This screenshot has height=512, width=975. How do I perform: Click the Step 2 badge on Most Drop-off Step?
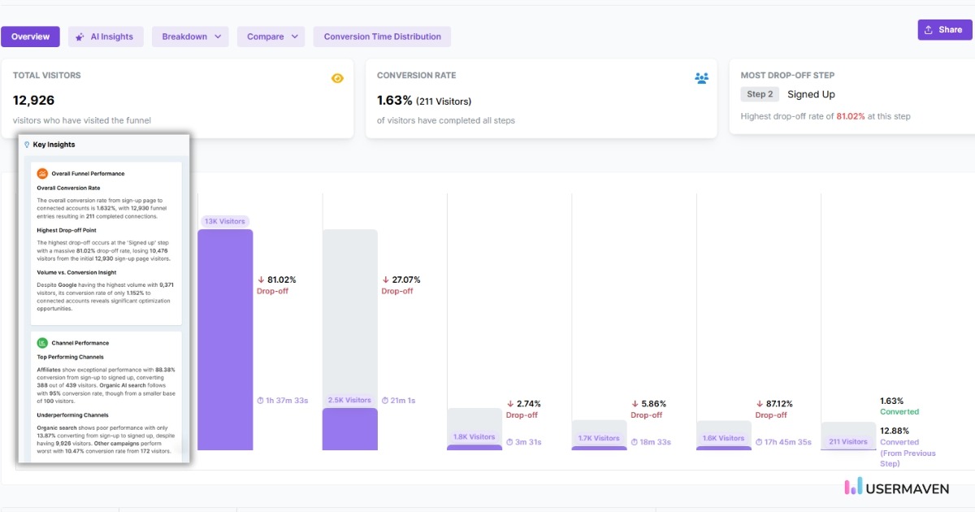(x=759, y=93)
